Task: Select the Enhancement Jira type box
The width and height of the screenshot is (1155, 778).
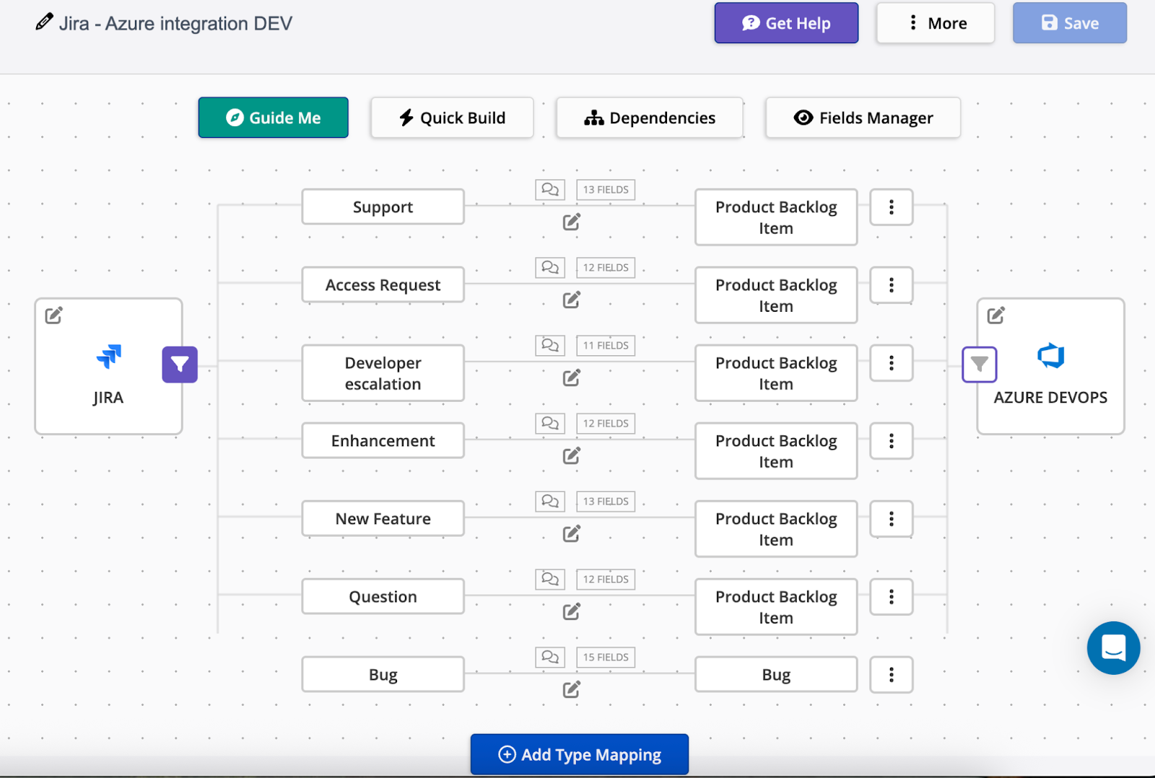Action: pyautogui.click(x=383, y=441)
